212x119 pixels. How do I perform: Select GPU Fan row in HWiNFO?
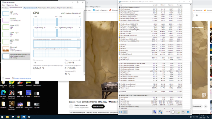pos(150,37)
